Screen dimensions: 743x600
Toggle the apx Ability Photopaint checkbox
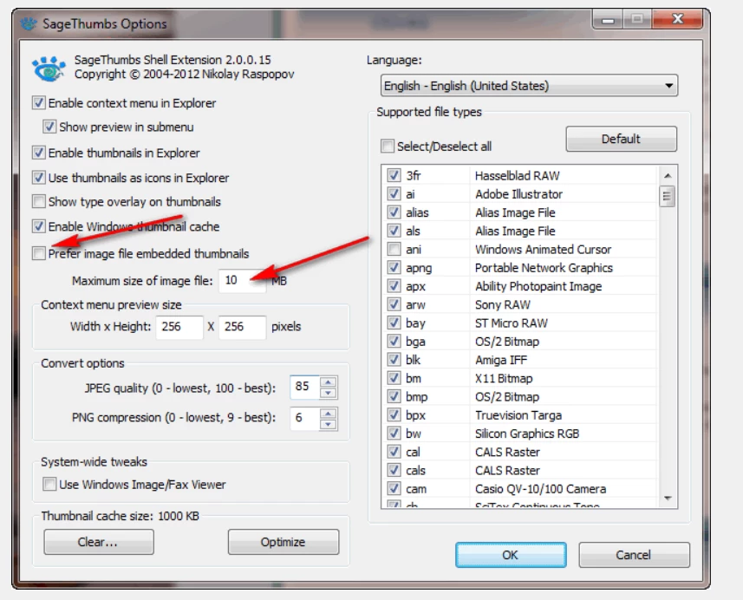click(394, 286)
